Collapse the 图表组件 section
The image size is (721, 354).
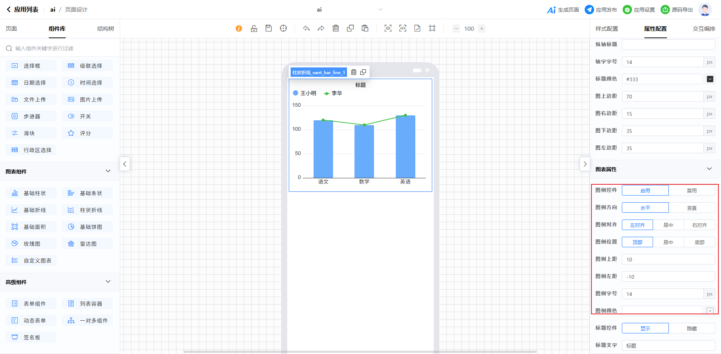[108, 171]
